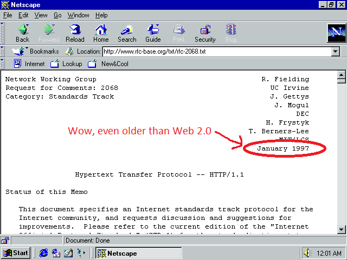
Task: Expand the Location URL history dropdown
Action: point(336,52)
